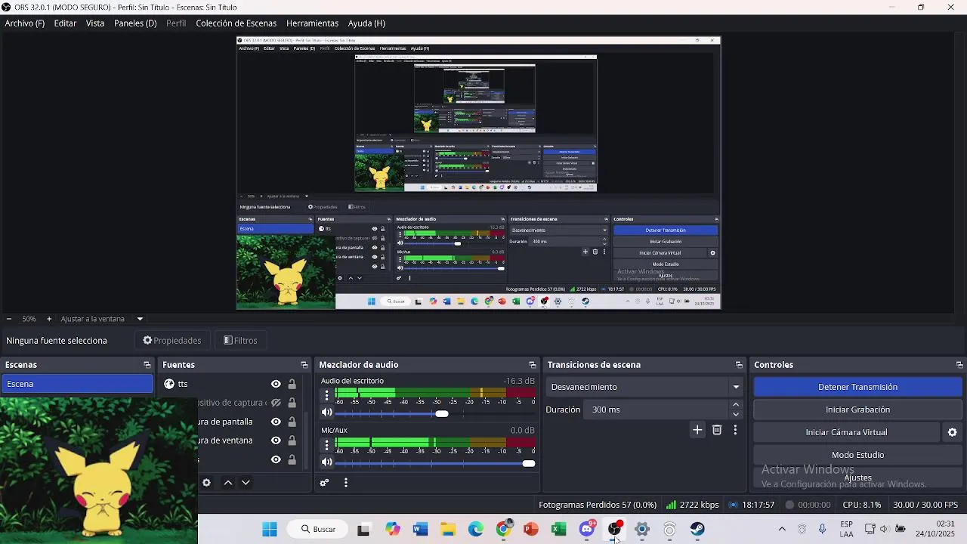Click Modo Estudio button
The image size is (967, 544).
[857, 455]
